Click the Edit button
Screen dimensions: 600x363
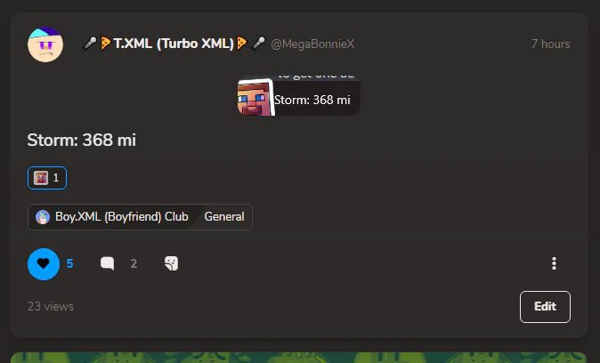click(x=545, y=307)
